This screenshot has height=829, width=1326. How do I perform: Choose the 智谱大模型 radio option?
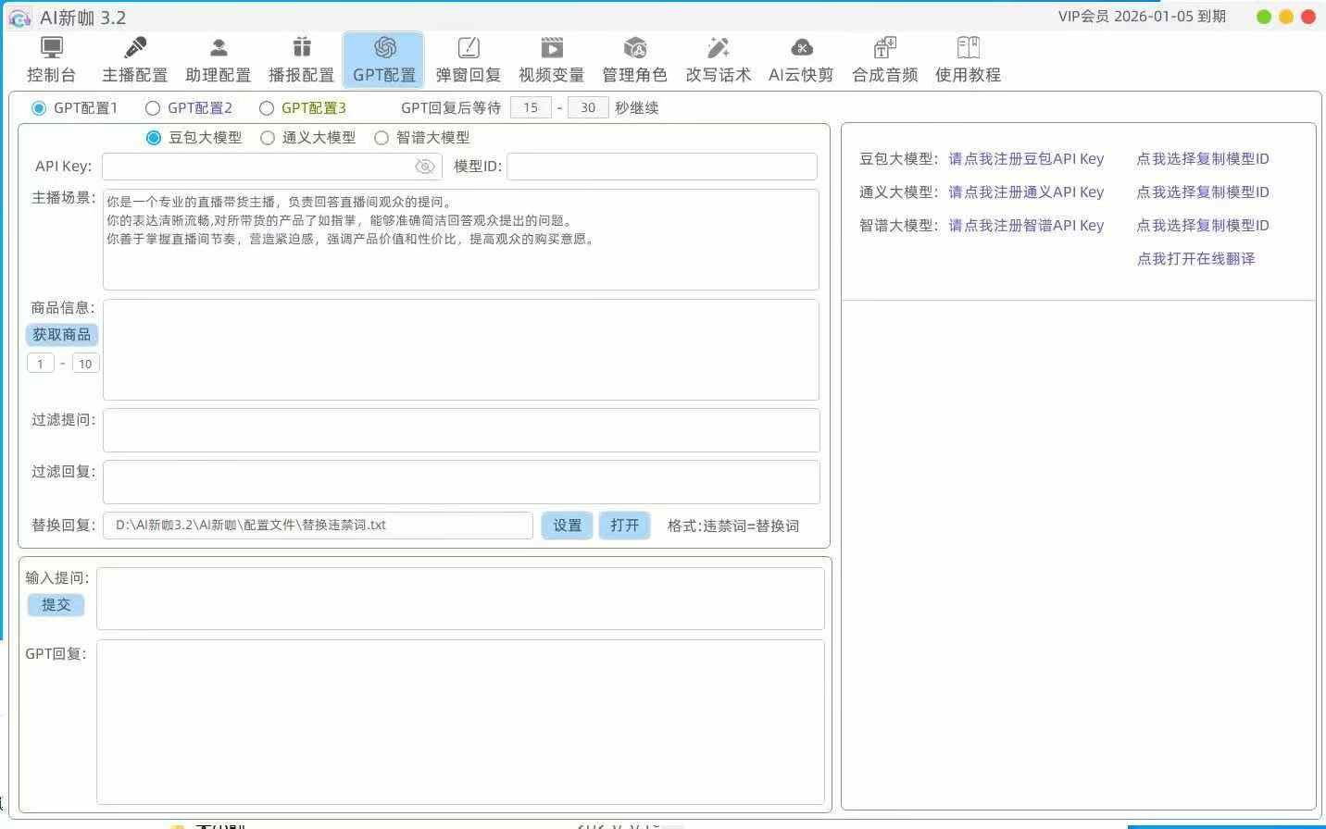[382, 138]
